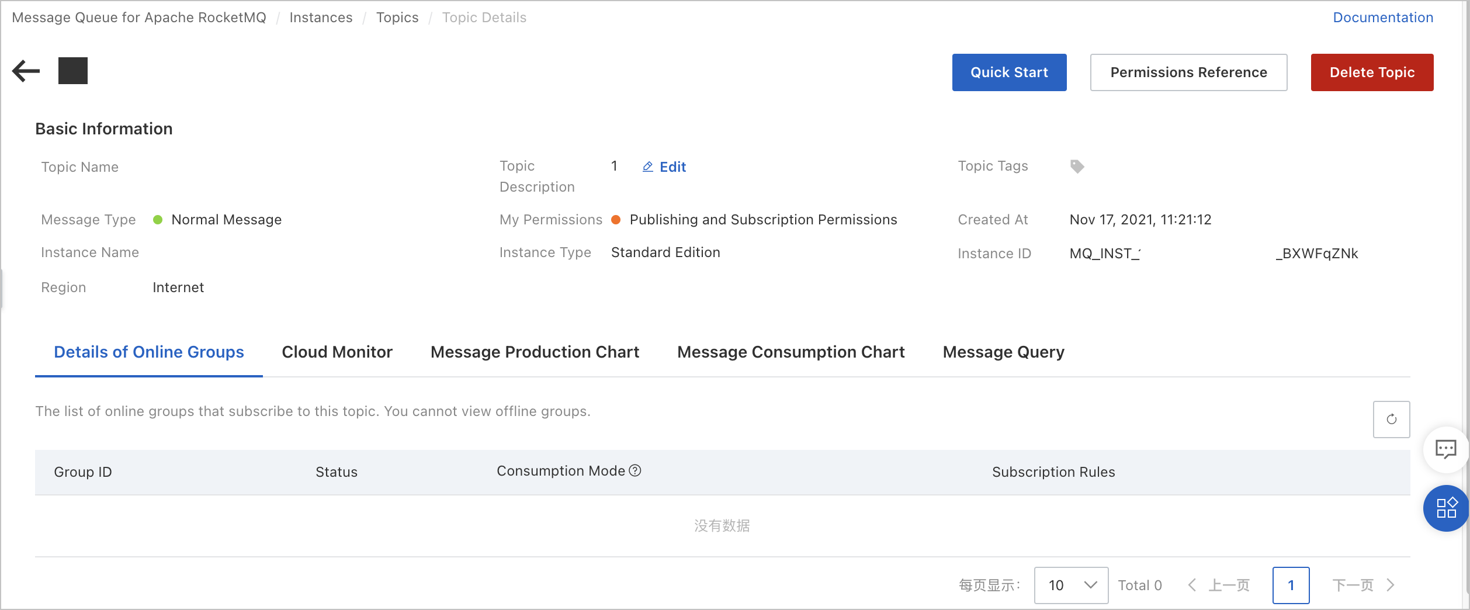Click the refresh icon button
The image size is (1470, 610).
(x=1391, y=419)
